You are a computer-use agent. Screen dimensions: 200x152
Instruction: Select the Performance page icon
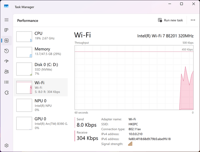pos(7,41)
